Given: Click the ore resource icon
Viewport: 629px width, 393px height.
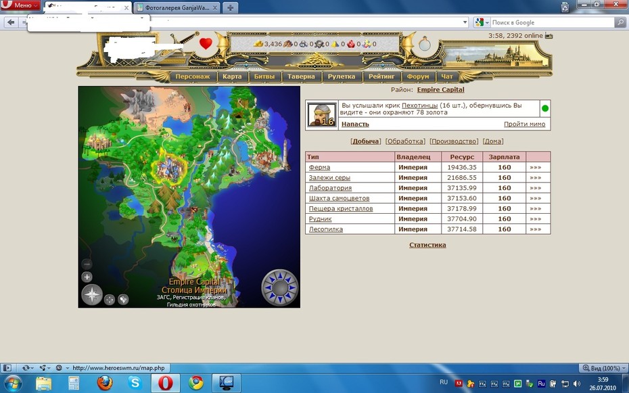Looking at the screenshot, I should click(303, 44).
